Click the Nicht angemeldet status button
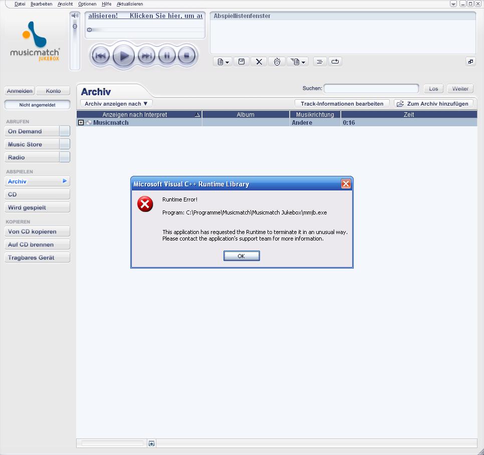 tap(38, 105)
